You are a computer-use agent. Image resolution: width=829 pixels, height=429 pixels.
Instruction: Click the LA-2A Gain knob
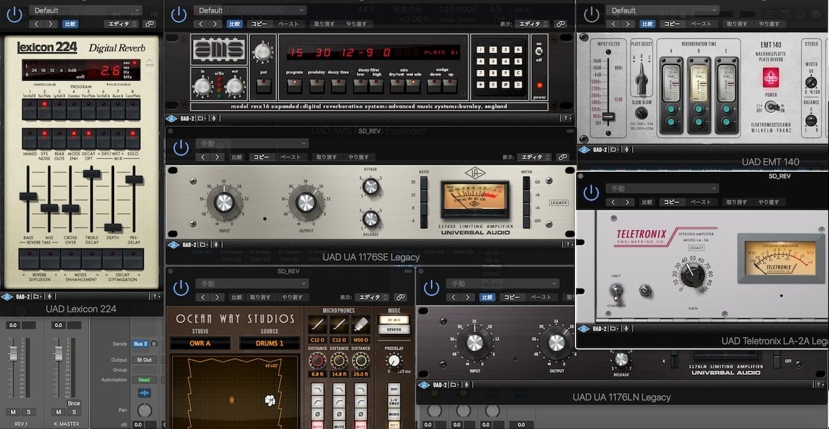click(693, 274)
